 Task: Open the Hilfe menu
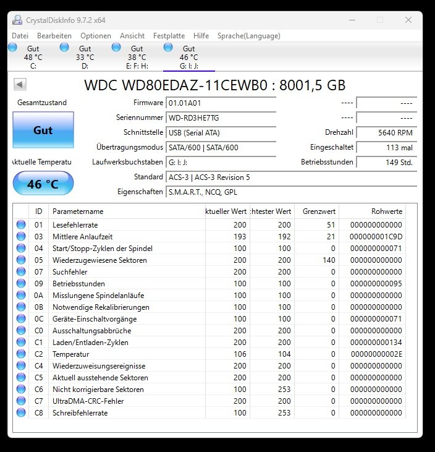[201, 36]
